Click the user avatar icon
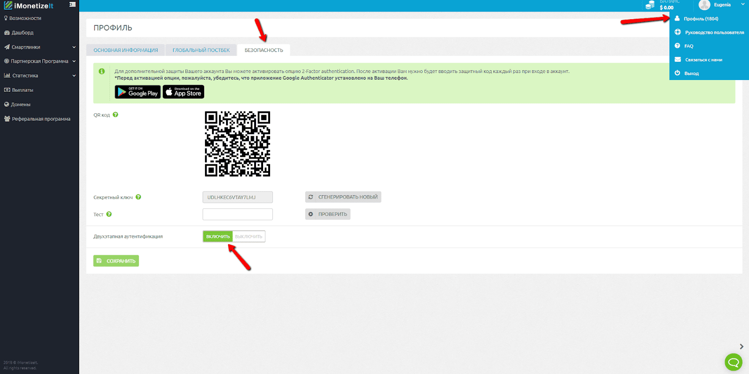Screen dimensions: 749x374 pyautogui.click(x=704, y=5)
